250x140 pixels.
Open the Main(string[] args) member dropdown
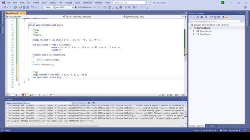[154, 17]
